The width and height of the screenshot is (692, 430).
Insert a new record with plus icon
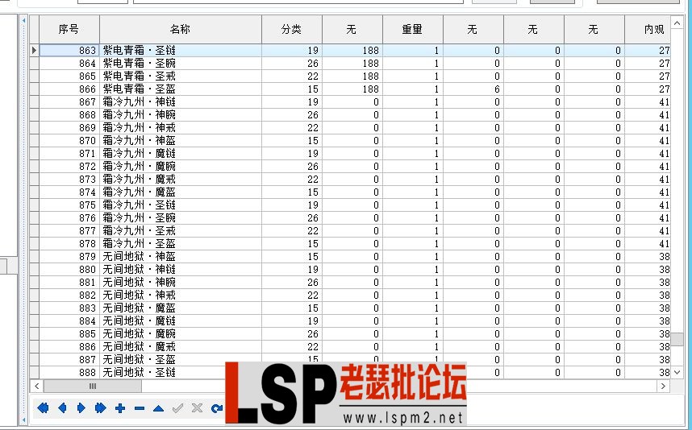[x=120, y=408]
